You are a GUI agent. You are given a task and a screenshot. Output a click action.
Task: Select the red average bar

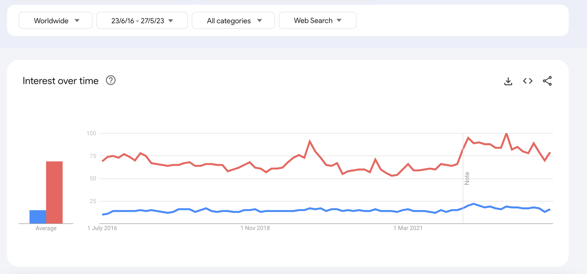[x=54, y=192]
